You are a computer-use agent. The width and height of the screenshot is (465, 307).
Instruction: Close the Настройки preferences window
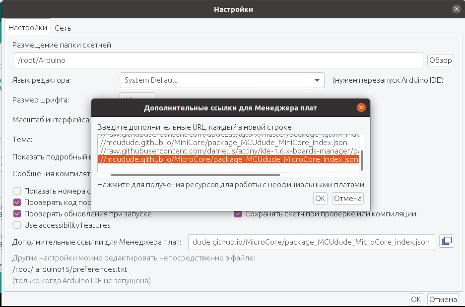tap(457, 9)
